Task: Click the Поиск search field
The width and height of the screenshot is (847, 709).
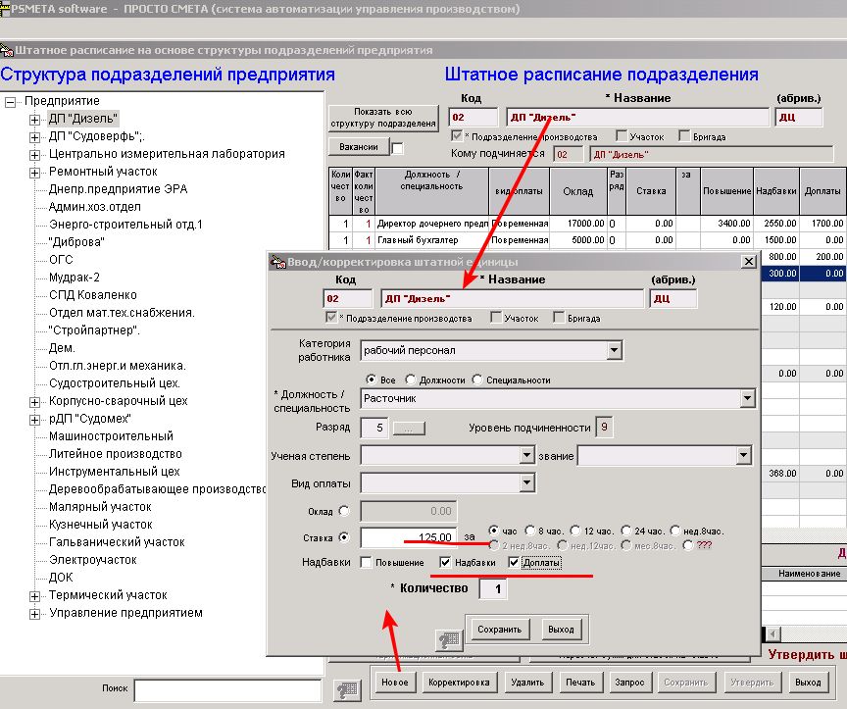Action: pyautogui.click(x=226, y=689)
